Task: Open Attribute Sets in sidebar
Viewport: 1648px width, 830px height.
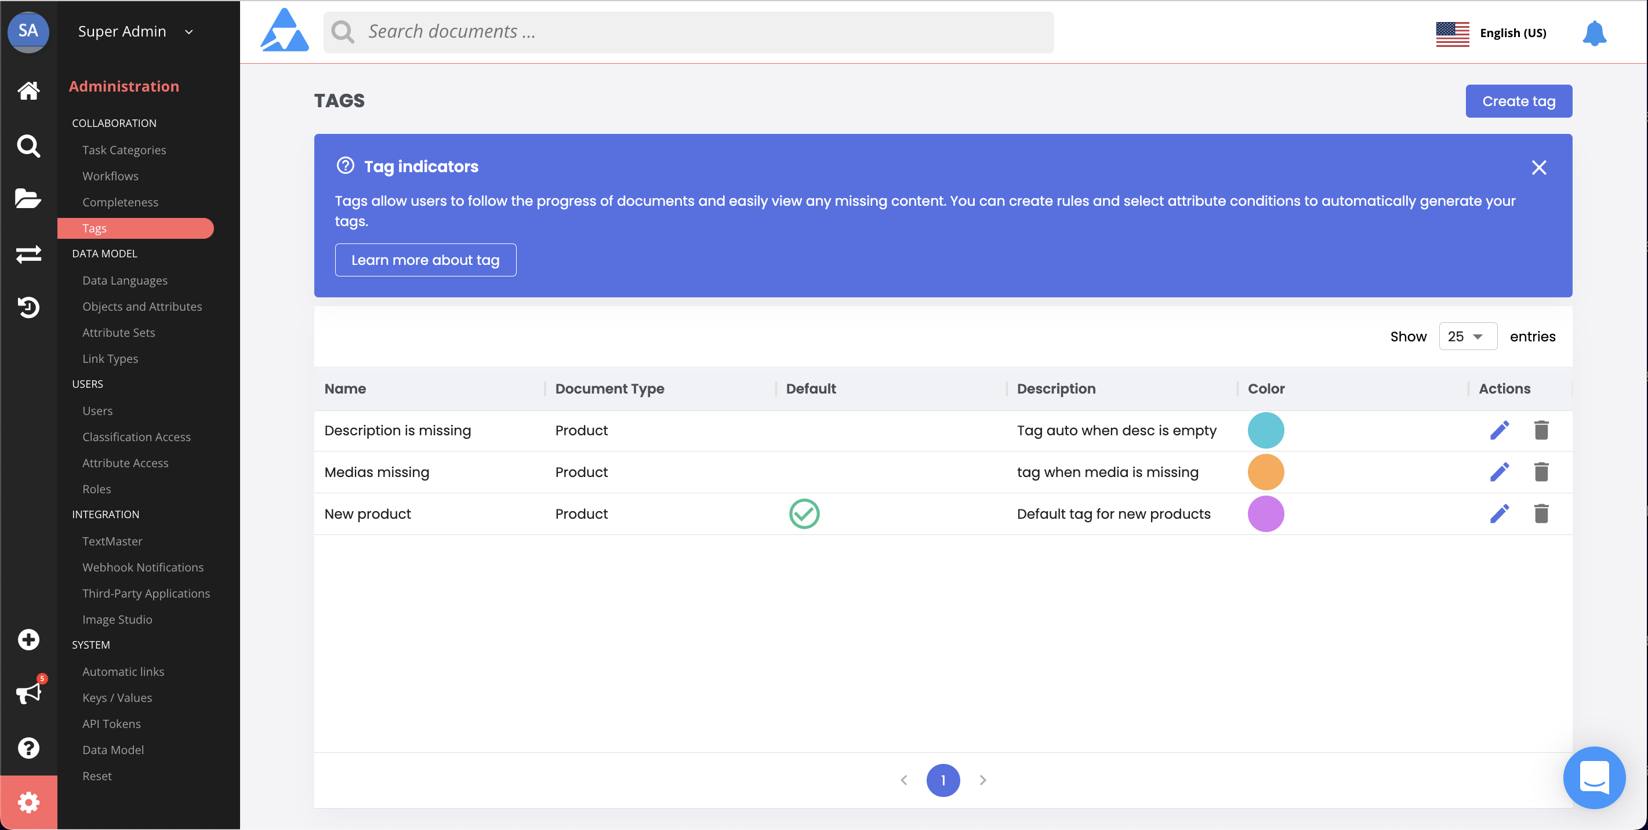Action: point(118,333)
